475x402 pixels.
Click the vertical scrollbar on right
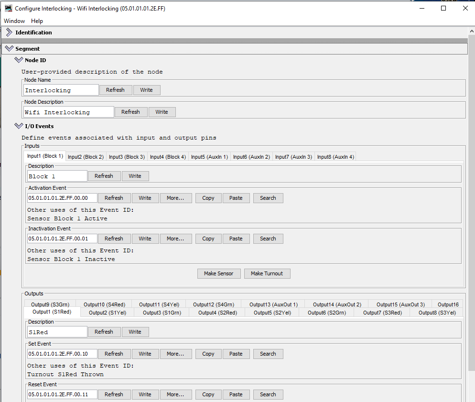(x=471, y=191)
